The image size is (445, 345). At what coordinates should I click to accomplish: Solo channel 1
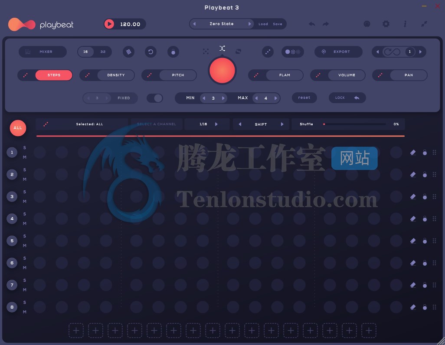(x=25, y=147)
